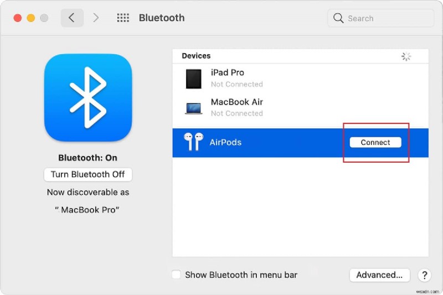Connect to the AirPods

375,142
